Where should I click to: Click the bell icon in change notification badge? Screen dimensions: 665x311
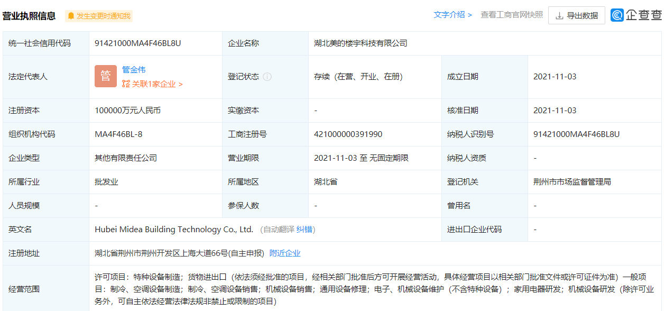pyautogui.click(x=71, y=16)
